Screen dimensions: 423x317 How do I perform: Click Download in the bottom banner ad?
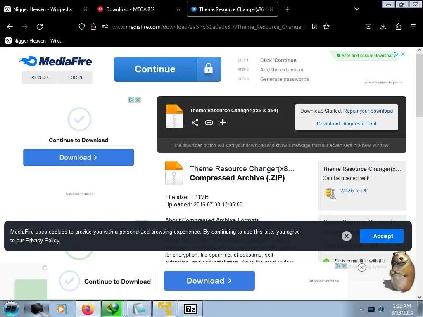tap(209, 281)
